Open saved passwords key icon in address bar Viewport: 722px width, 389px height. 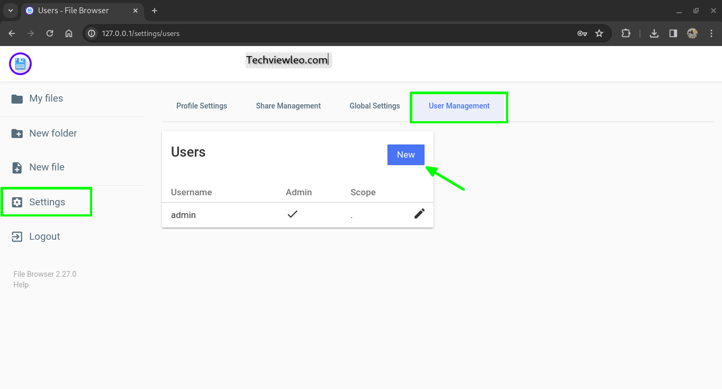coord(582,33)
